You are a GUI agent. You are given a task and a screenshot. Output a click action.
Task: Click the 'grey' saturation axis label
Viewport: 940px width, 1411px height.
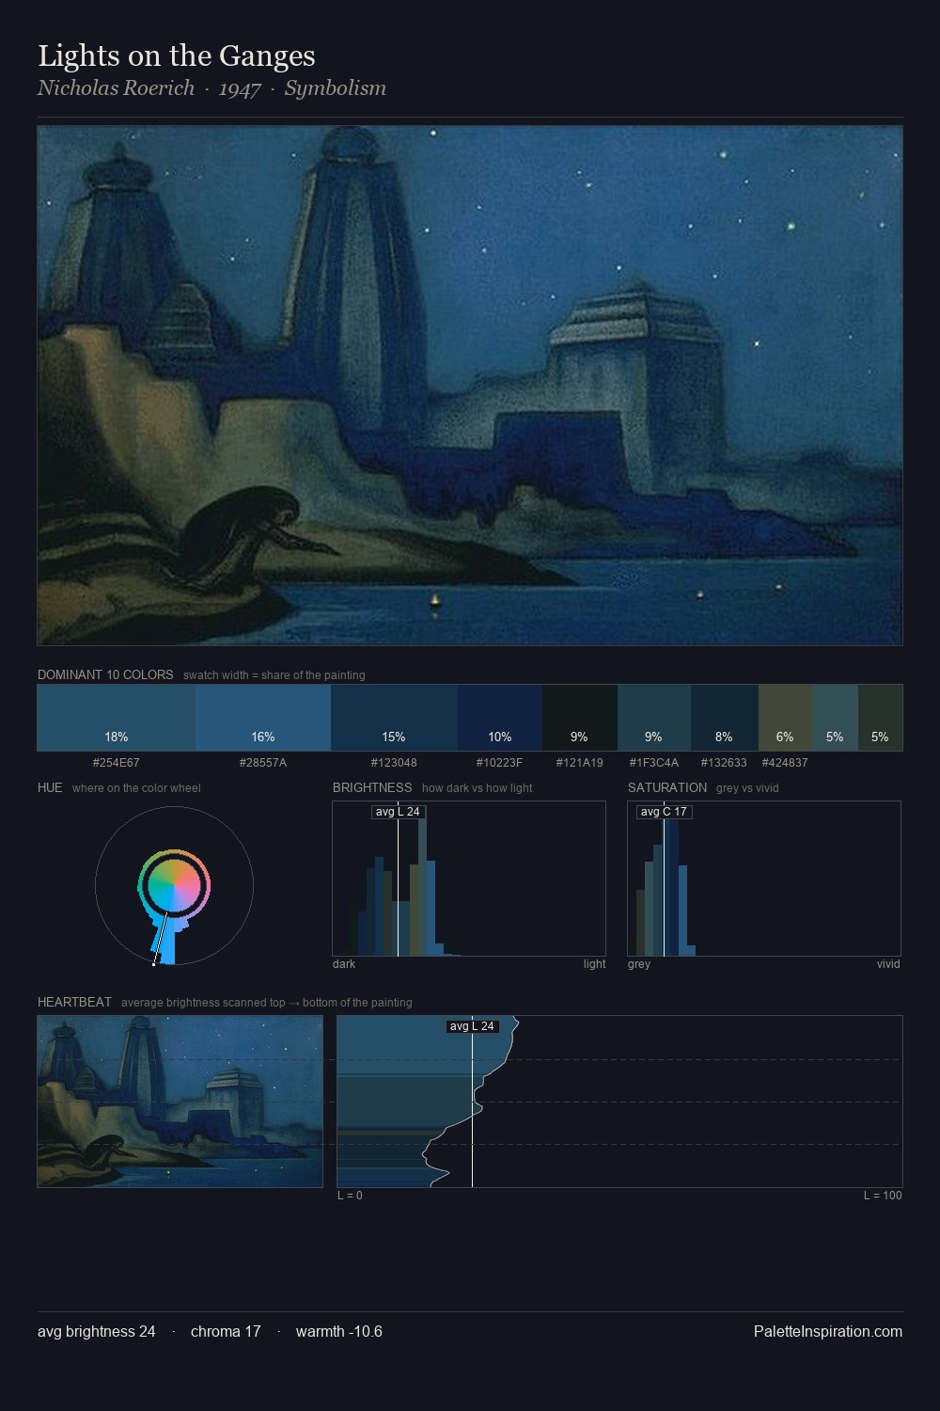[x=639, y=964]
